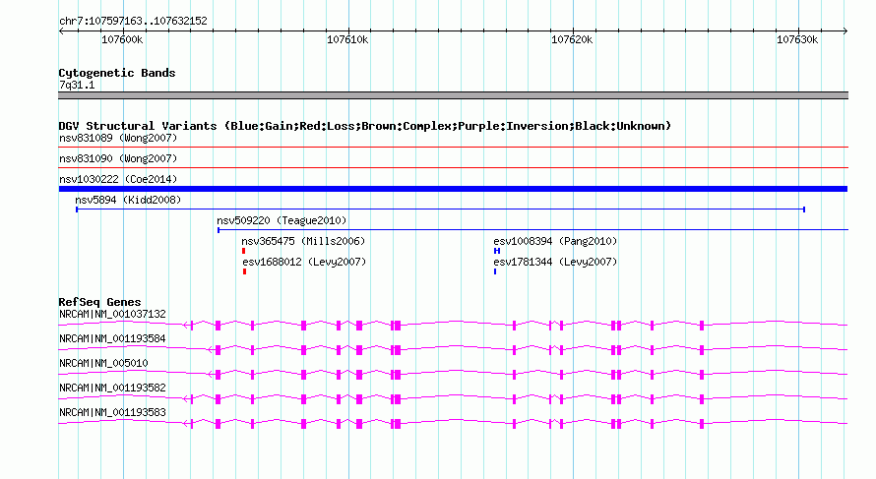Click the 107630k ruler tick label
This screenshot has height=479, width=876.
[x=797, y=39]
